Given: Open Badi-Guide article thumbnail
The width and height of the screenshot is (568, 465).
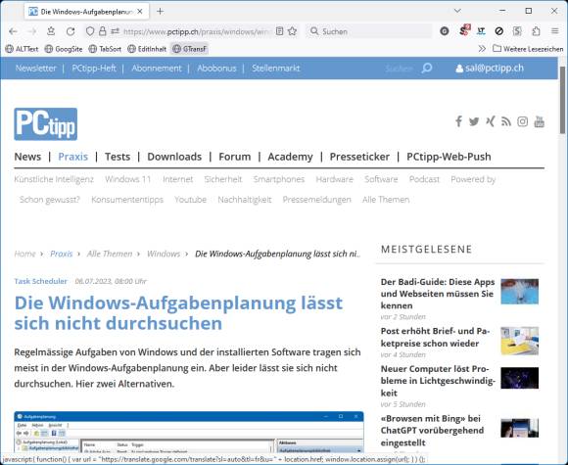Looking at the screenshot, I should click(x=519, y=291).
